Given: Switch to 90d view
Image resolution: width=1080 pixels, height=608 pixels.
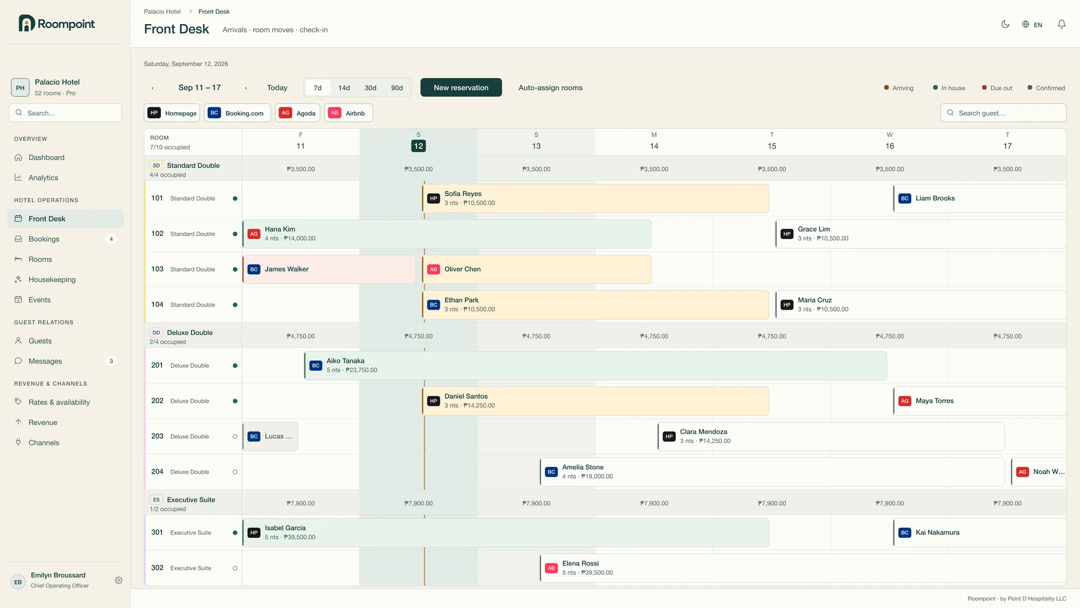Looking at the screenshot, I should click(397, 88).
